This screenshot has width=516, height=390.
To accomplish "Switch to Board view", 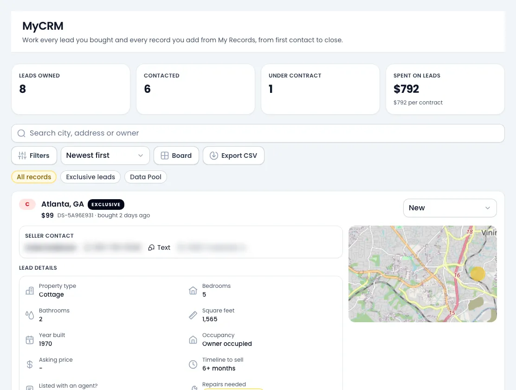I will (176, 156).
